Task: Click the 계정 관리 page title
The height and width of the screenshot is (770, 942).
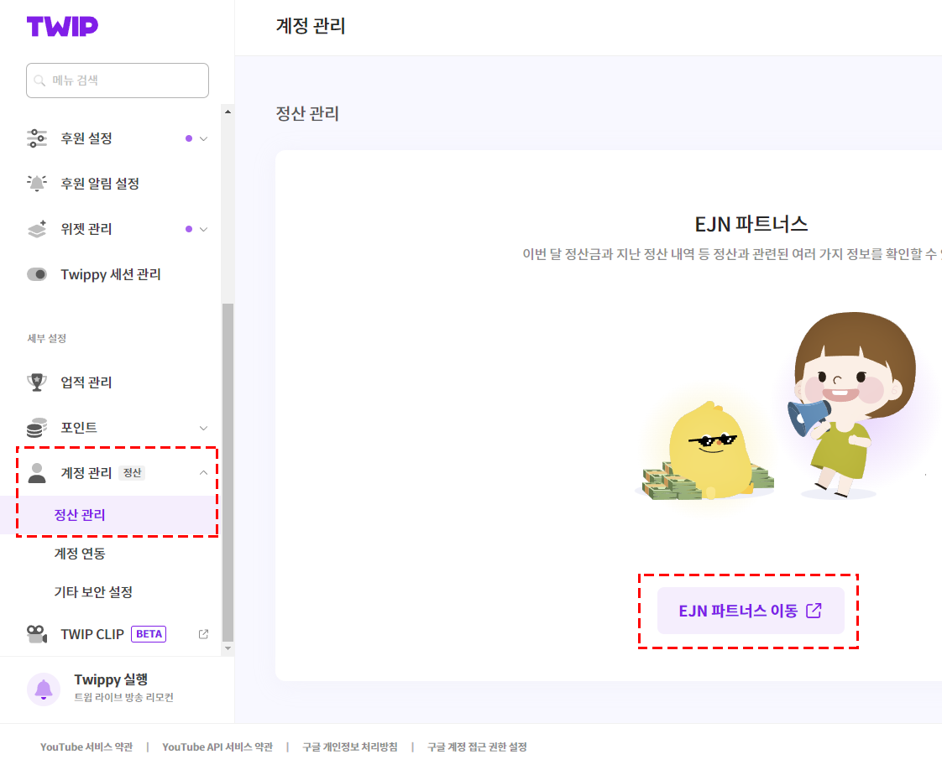Action: 311,26
